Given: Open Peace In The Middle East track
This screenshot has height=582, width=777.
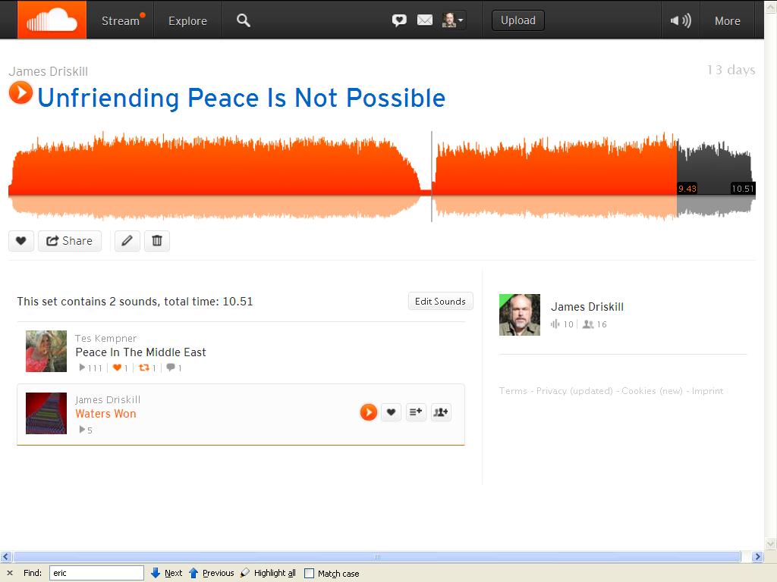Looking at the screenshot, I should click(140, 352).
